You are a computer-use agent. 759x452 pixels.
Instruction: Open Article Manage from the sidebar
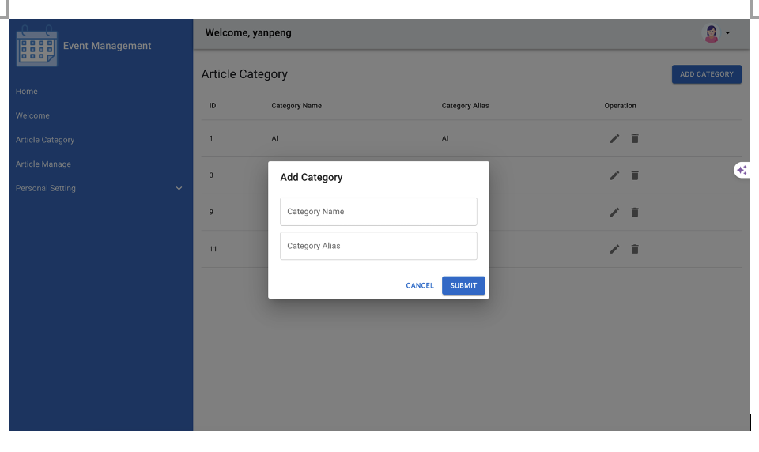click(x=43, y=164)
